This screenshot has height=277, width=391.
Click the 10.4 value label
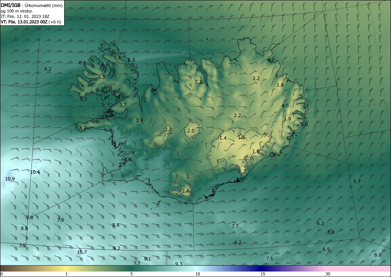coord(35,172)
